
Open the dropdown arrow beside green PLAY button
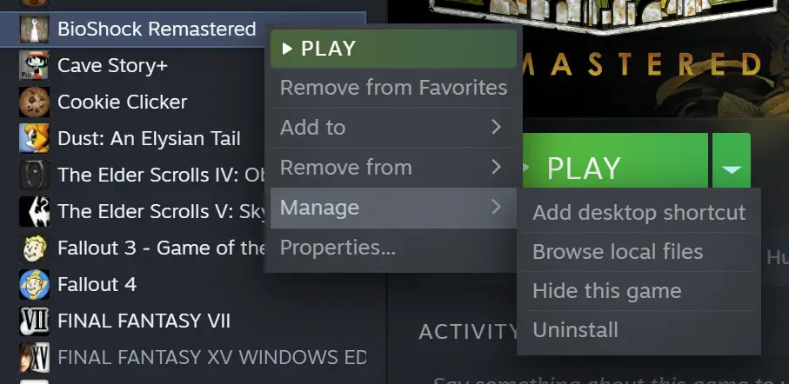coord(731,162)
